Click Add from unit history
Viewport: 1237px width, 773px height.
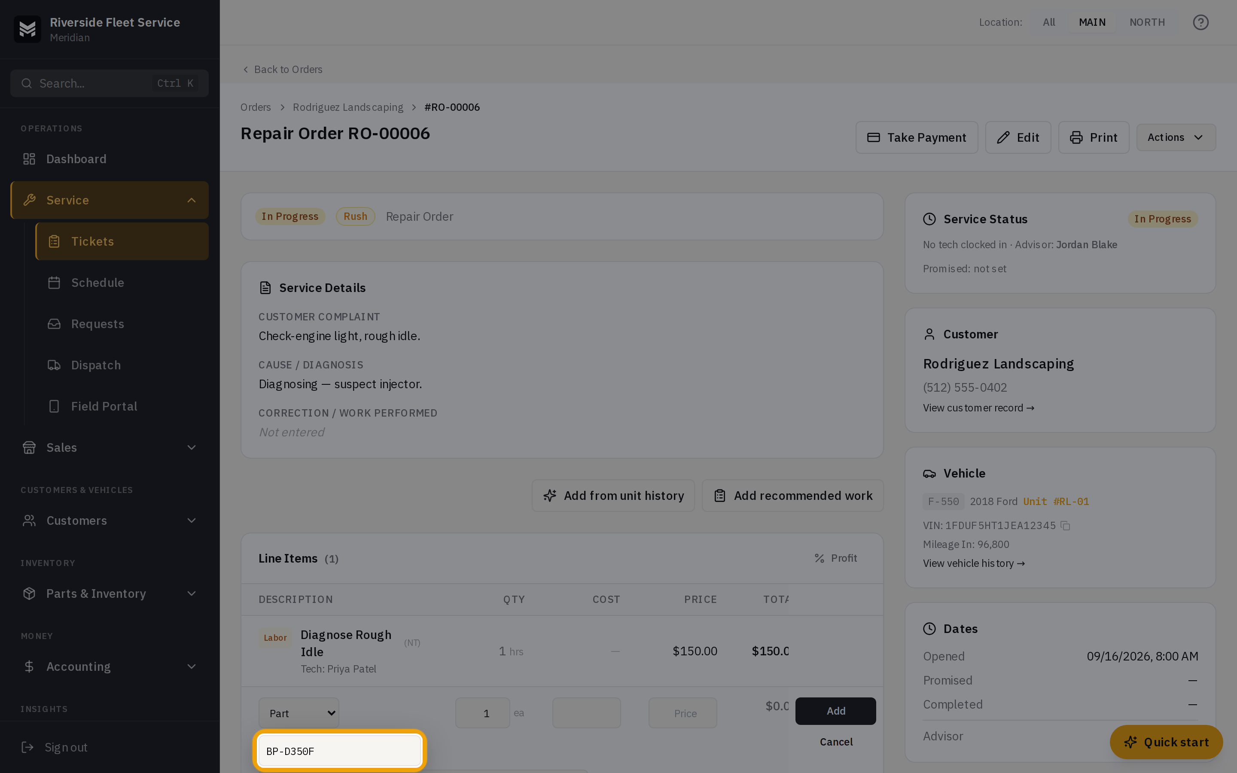tap(613, 496)
